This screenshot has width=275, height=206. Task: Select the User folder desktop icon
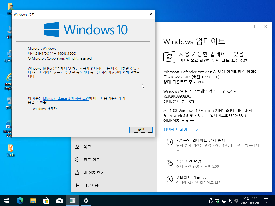tap(10, 9)
